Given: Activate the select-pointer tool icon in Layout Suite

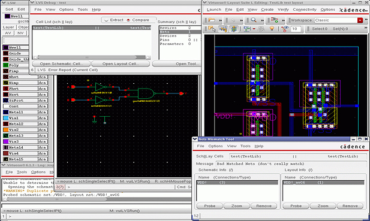Looking at the screenshot, I should coord(212,29).
